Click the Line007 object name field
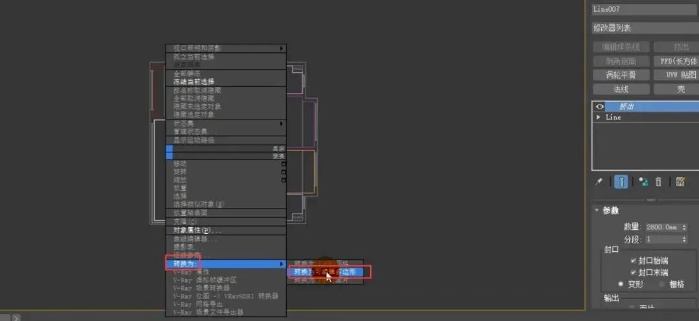Screen dimensions: 699x321 (645, 9)
